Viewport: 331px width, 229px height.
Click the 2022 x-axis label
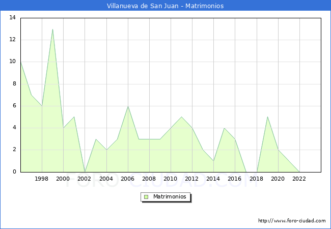pyautogui.click(x=299, y=179)
